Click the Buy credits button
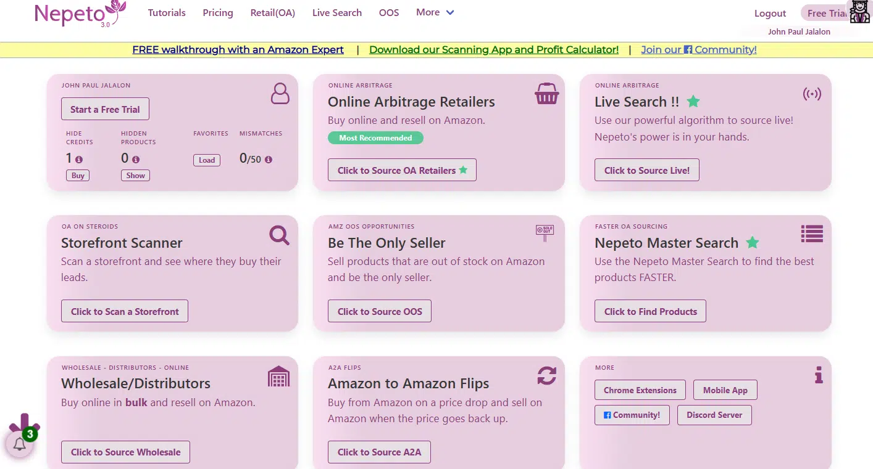The height and width of the screenshot is (469, 873). click(x=78, y=176)
